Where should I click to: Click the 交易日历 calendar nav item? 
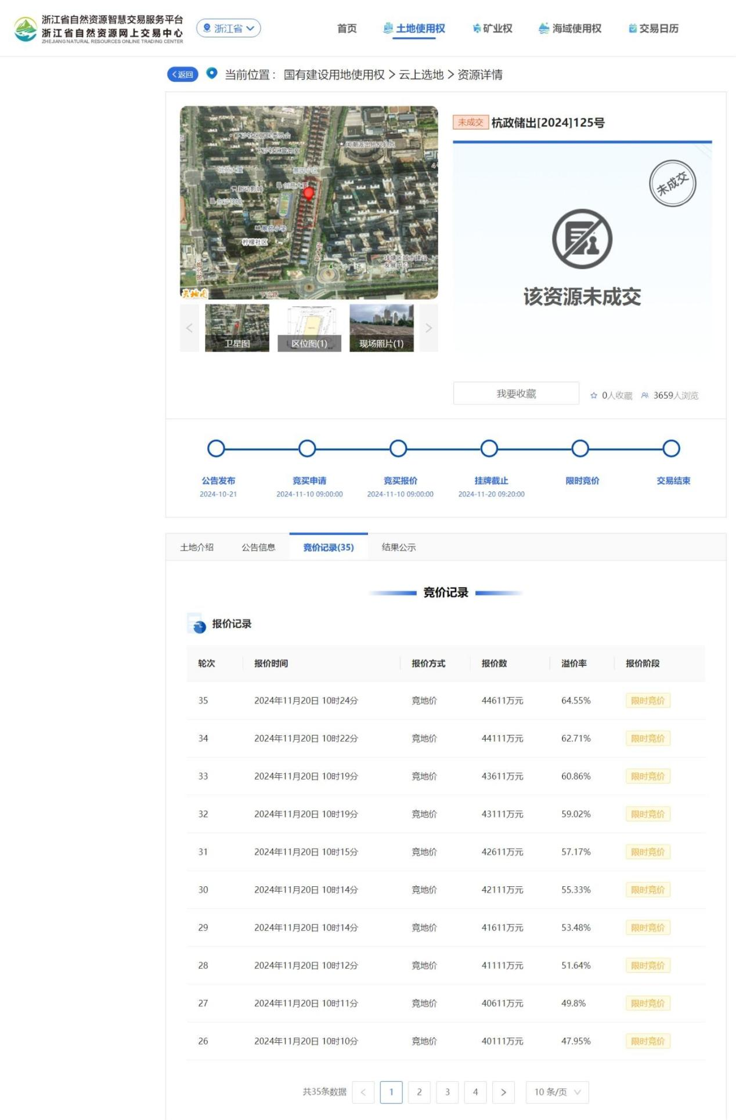tap(653, 28)
